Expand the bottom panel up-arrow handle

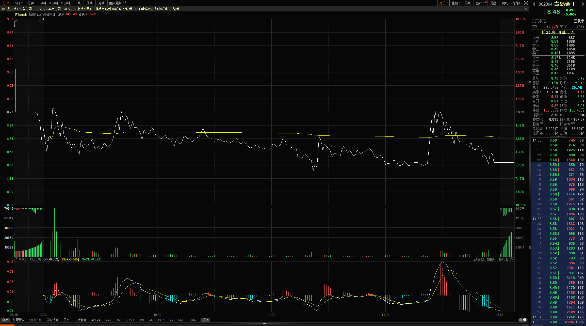click(x=264, y=324)
